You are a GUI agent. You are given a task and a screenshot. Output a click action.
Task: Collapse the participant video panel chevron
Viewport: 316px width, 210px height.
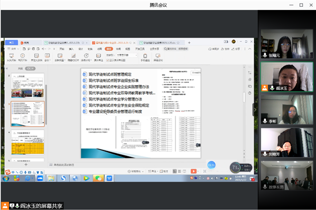[255, 109]
